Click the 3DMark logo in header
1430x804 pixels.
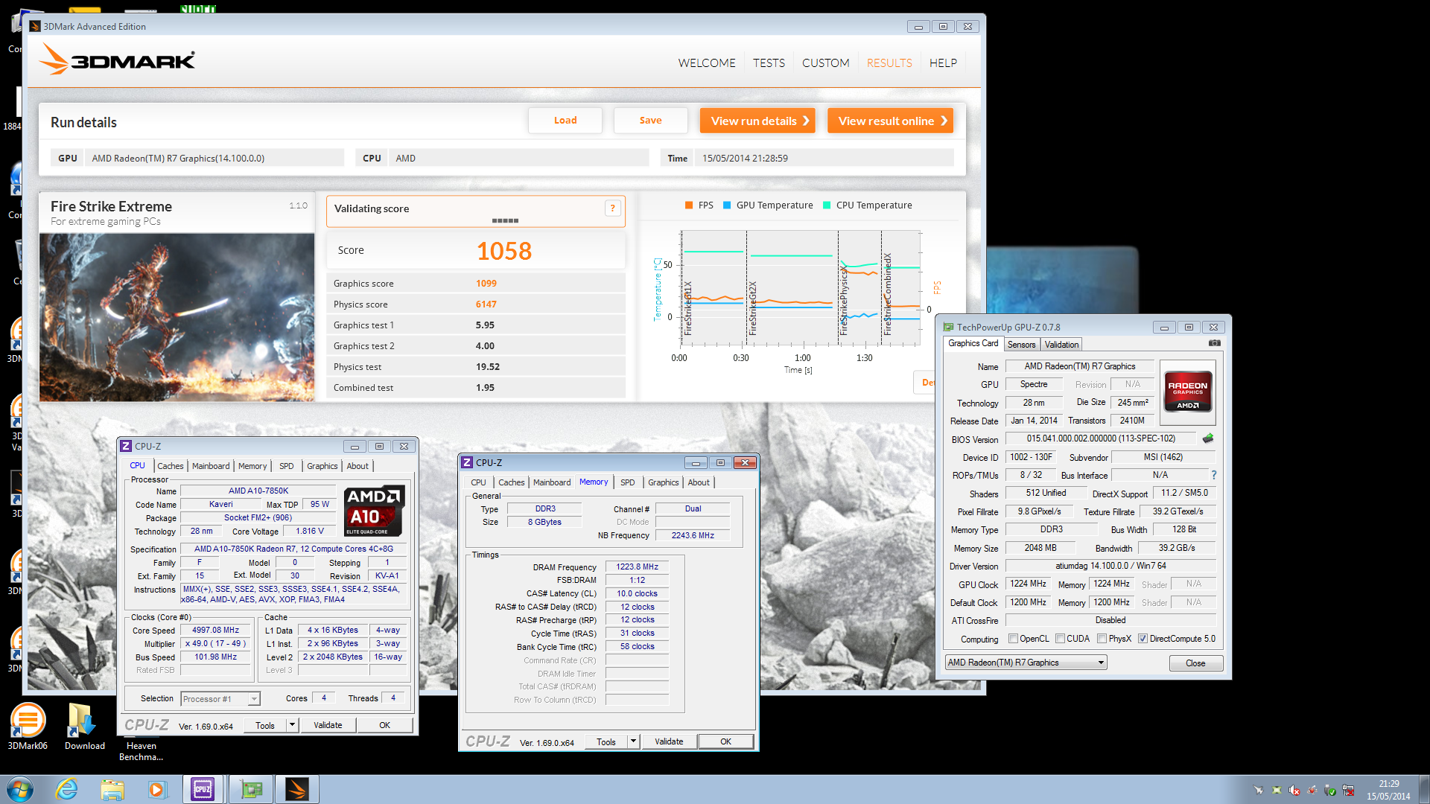coord(117,60)
